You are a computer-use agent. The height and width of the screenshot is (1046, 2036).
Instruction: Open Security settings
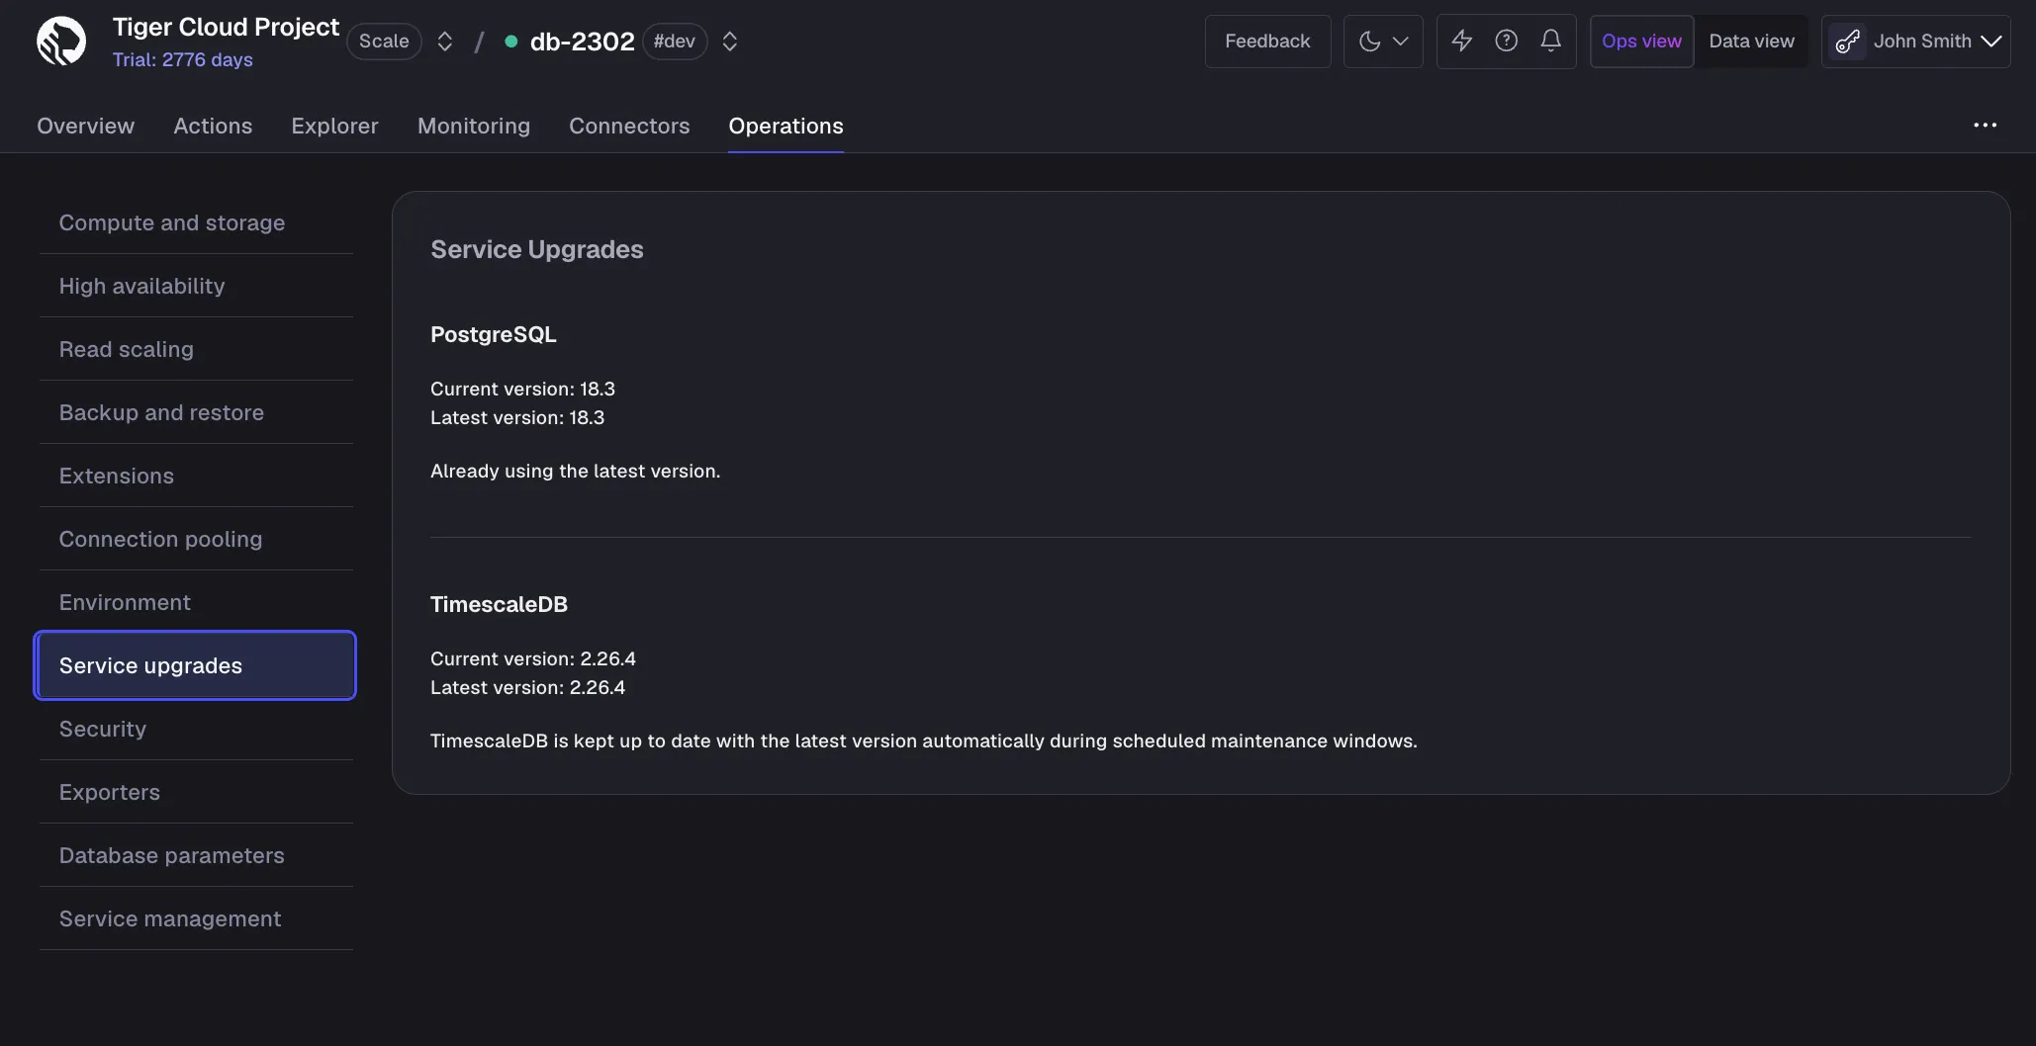(x=196, y=729)
